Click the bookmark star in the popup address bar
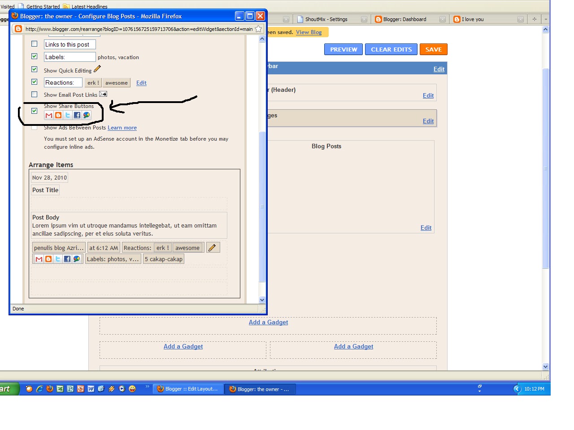 coord(258,29)
